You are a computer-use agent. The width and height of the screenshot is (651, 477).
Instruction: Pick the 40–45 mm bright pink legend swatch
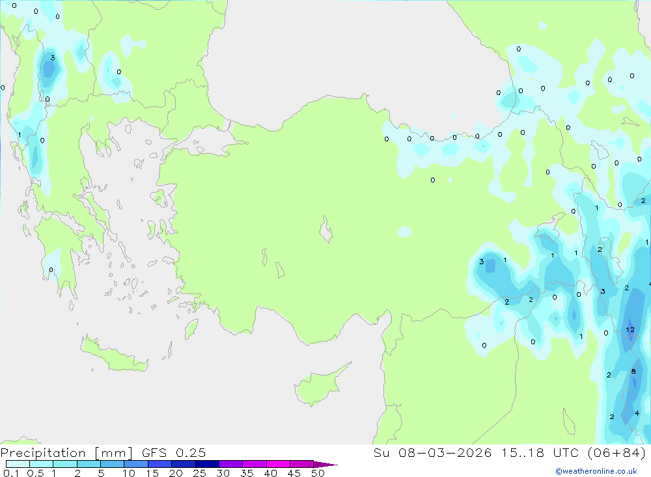point(278,464)
